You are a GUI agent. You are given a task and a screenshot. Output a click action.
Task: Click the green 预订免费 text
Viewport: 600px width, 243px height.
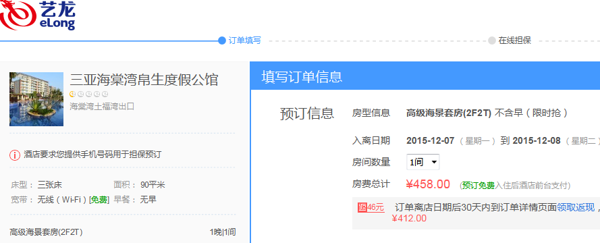click(x=479, y=186)
